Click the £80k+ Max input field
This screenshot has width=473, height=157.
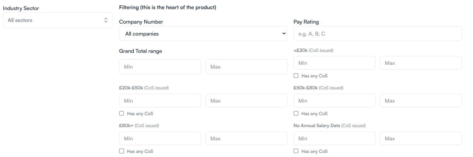(x=246, y=138)
